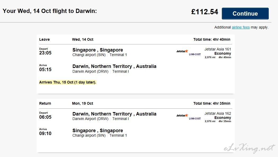Click the return 06:05 departure time
The image size is (278, 157).
(45, 117)
